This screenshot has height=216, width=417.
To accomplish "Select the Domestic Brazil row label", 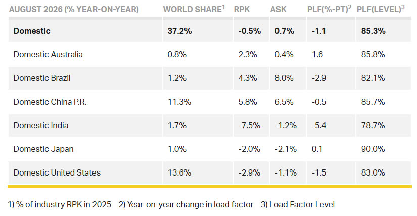I will tap(42, 78).
